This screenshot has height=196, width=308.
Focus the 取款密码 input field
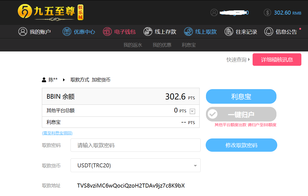[135, 145]
